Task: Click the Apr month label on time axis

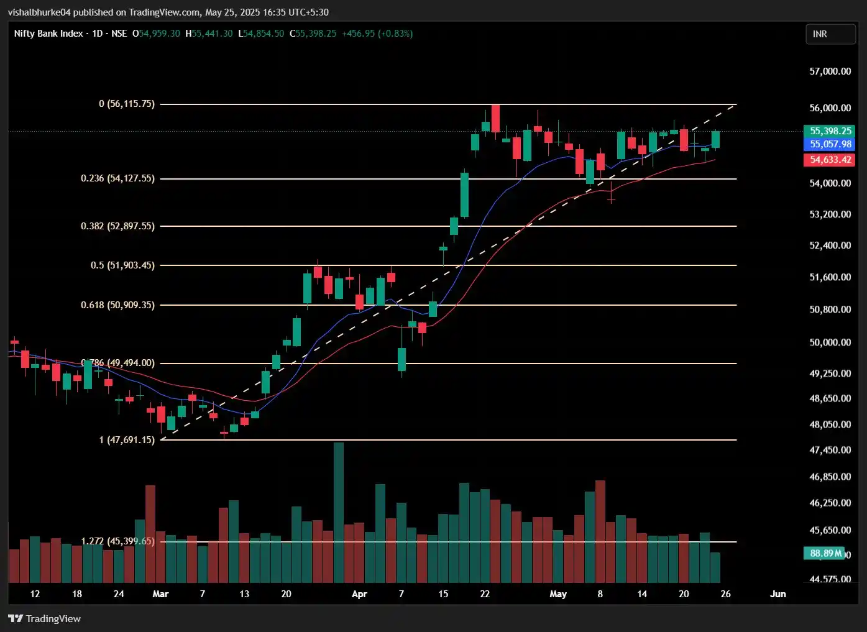Action: point(359,594)
